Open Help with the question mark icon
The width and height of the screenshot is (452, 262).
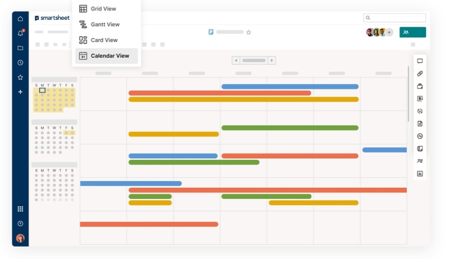20,223
